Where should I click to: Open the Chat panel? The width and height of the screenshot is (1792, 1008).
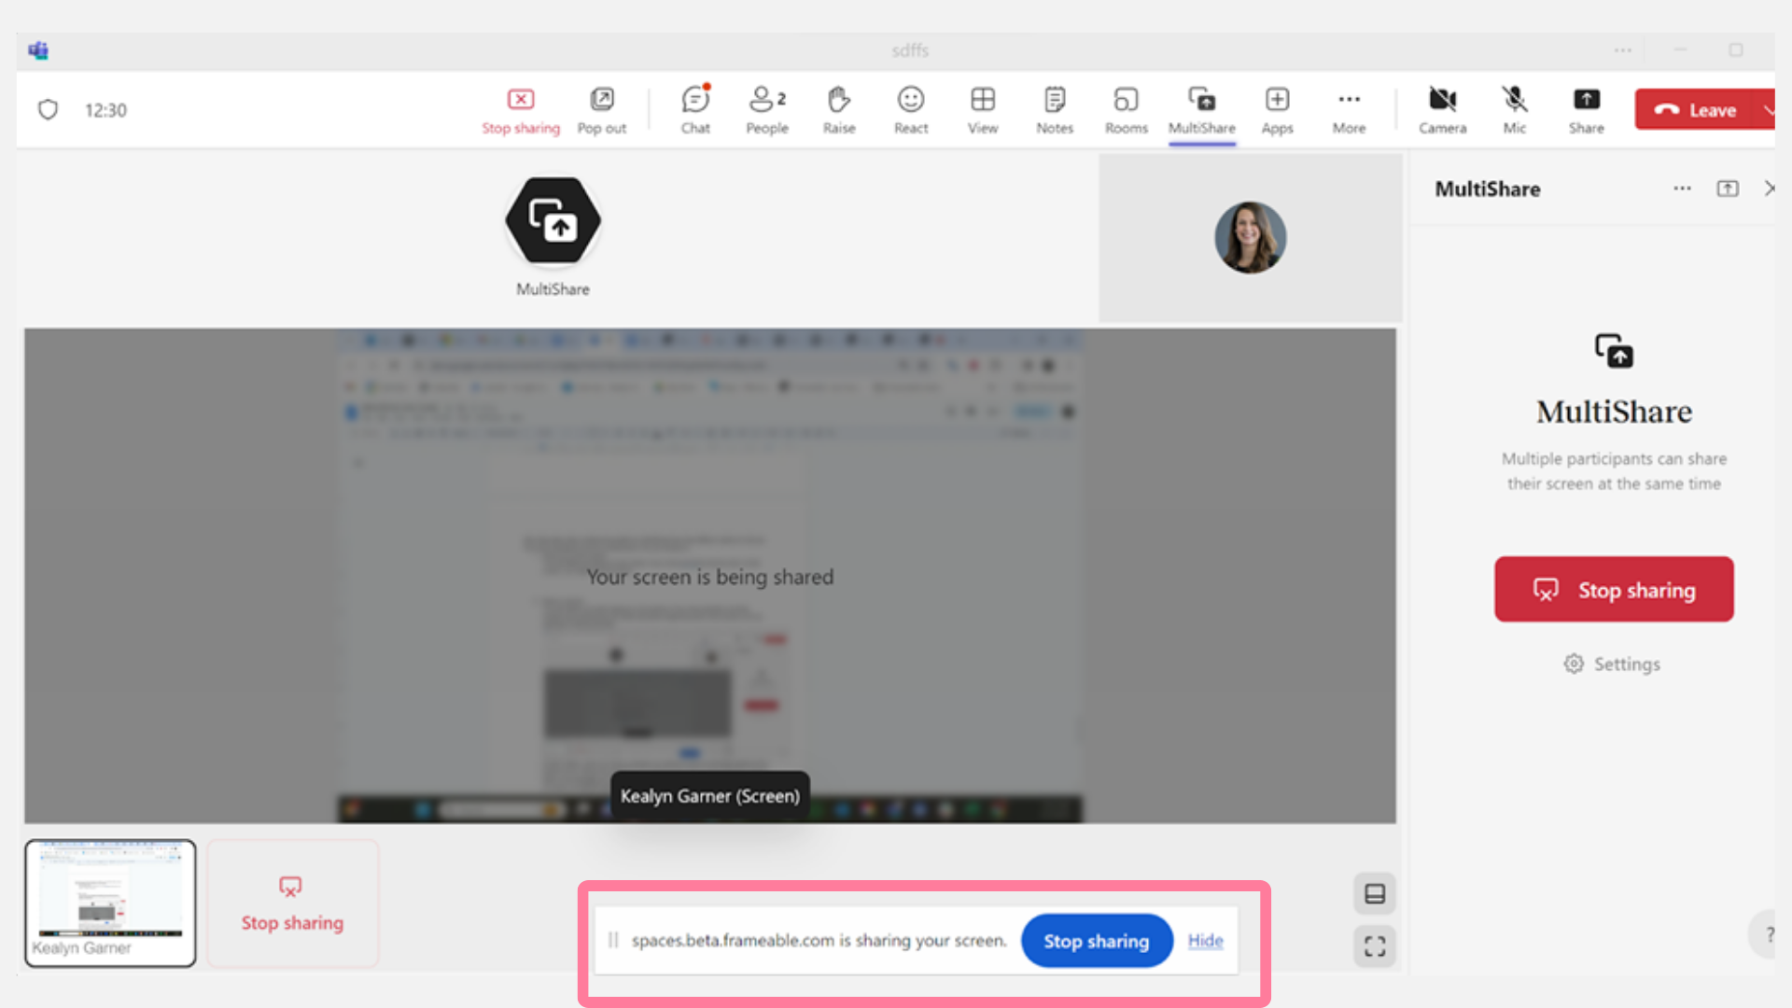pyautogui.click(x=695, y=110)
